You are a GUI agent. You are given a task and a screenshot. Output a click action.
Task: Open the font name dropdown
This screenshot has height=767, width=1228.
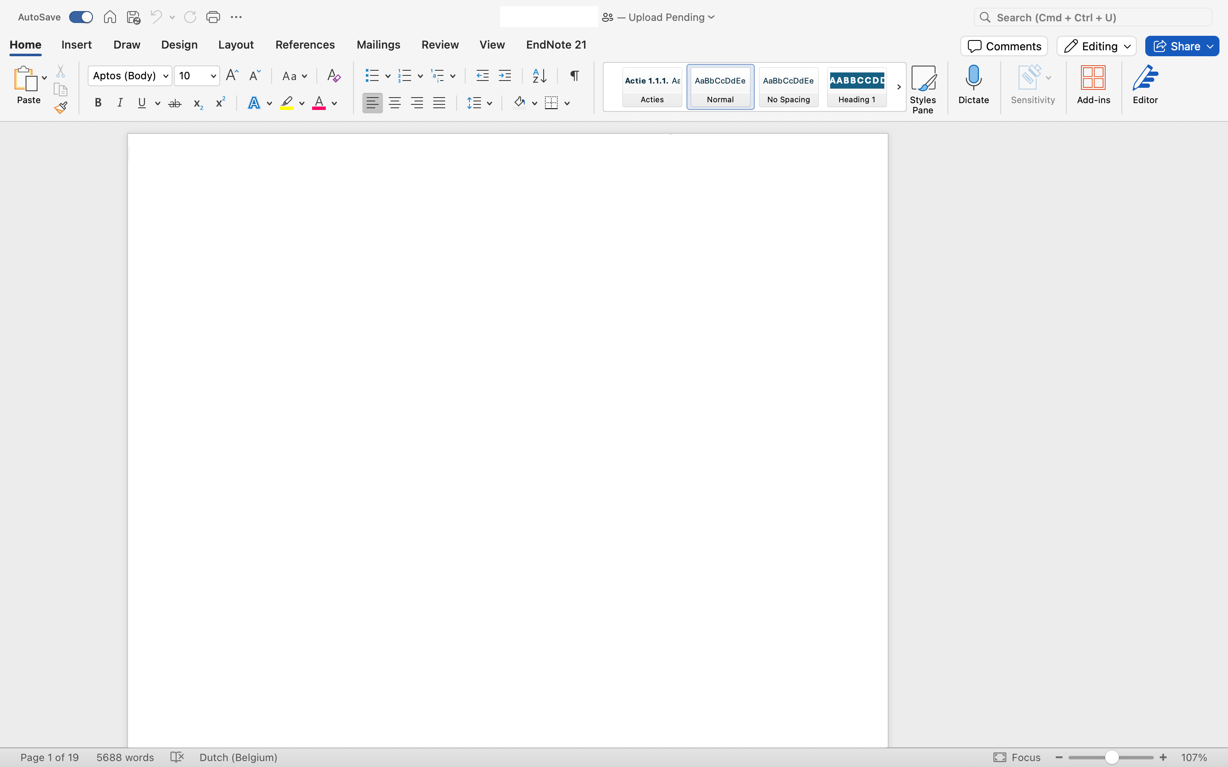coord(165,75)
